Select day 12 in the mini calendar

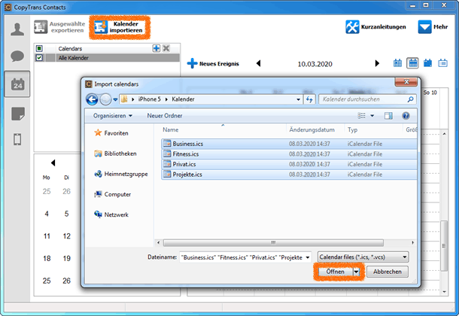pos(67,236)
